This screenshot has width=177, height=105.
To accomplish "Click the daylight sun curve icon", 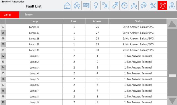I will pos(134,6).
